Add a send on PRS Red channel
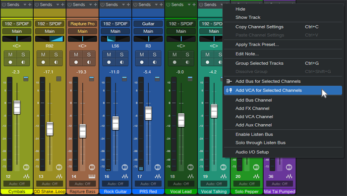 click(161, 4)
